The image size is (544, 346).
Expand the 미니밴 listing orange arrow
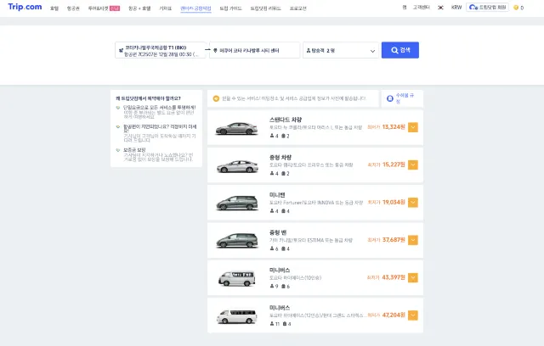point(413,203)
